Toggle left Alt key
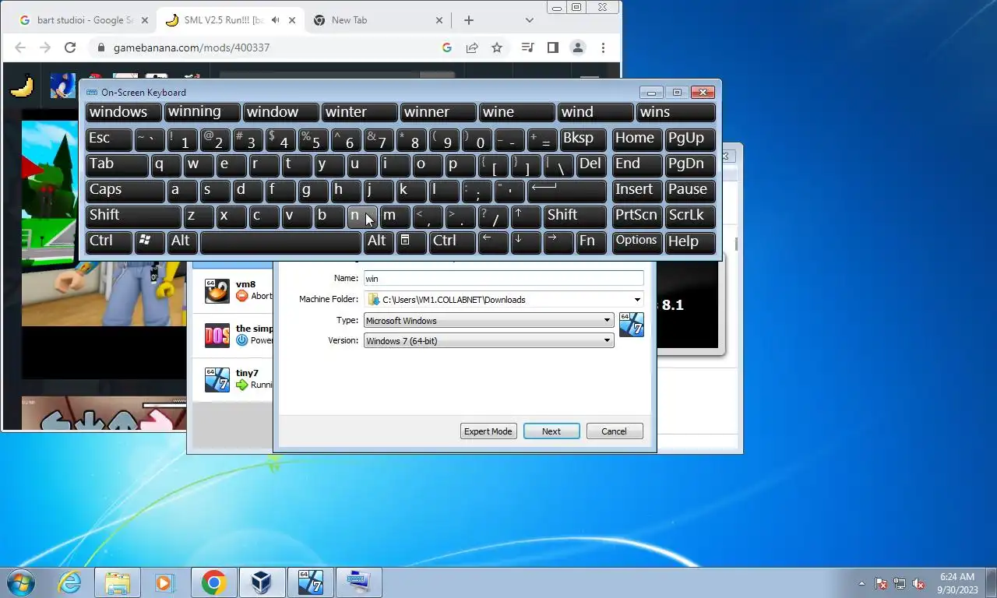 pos(182,242)
